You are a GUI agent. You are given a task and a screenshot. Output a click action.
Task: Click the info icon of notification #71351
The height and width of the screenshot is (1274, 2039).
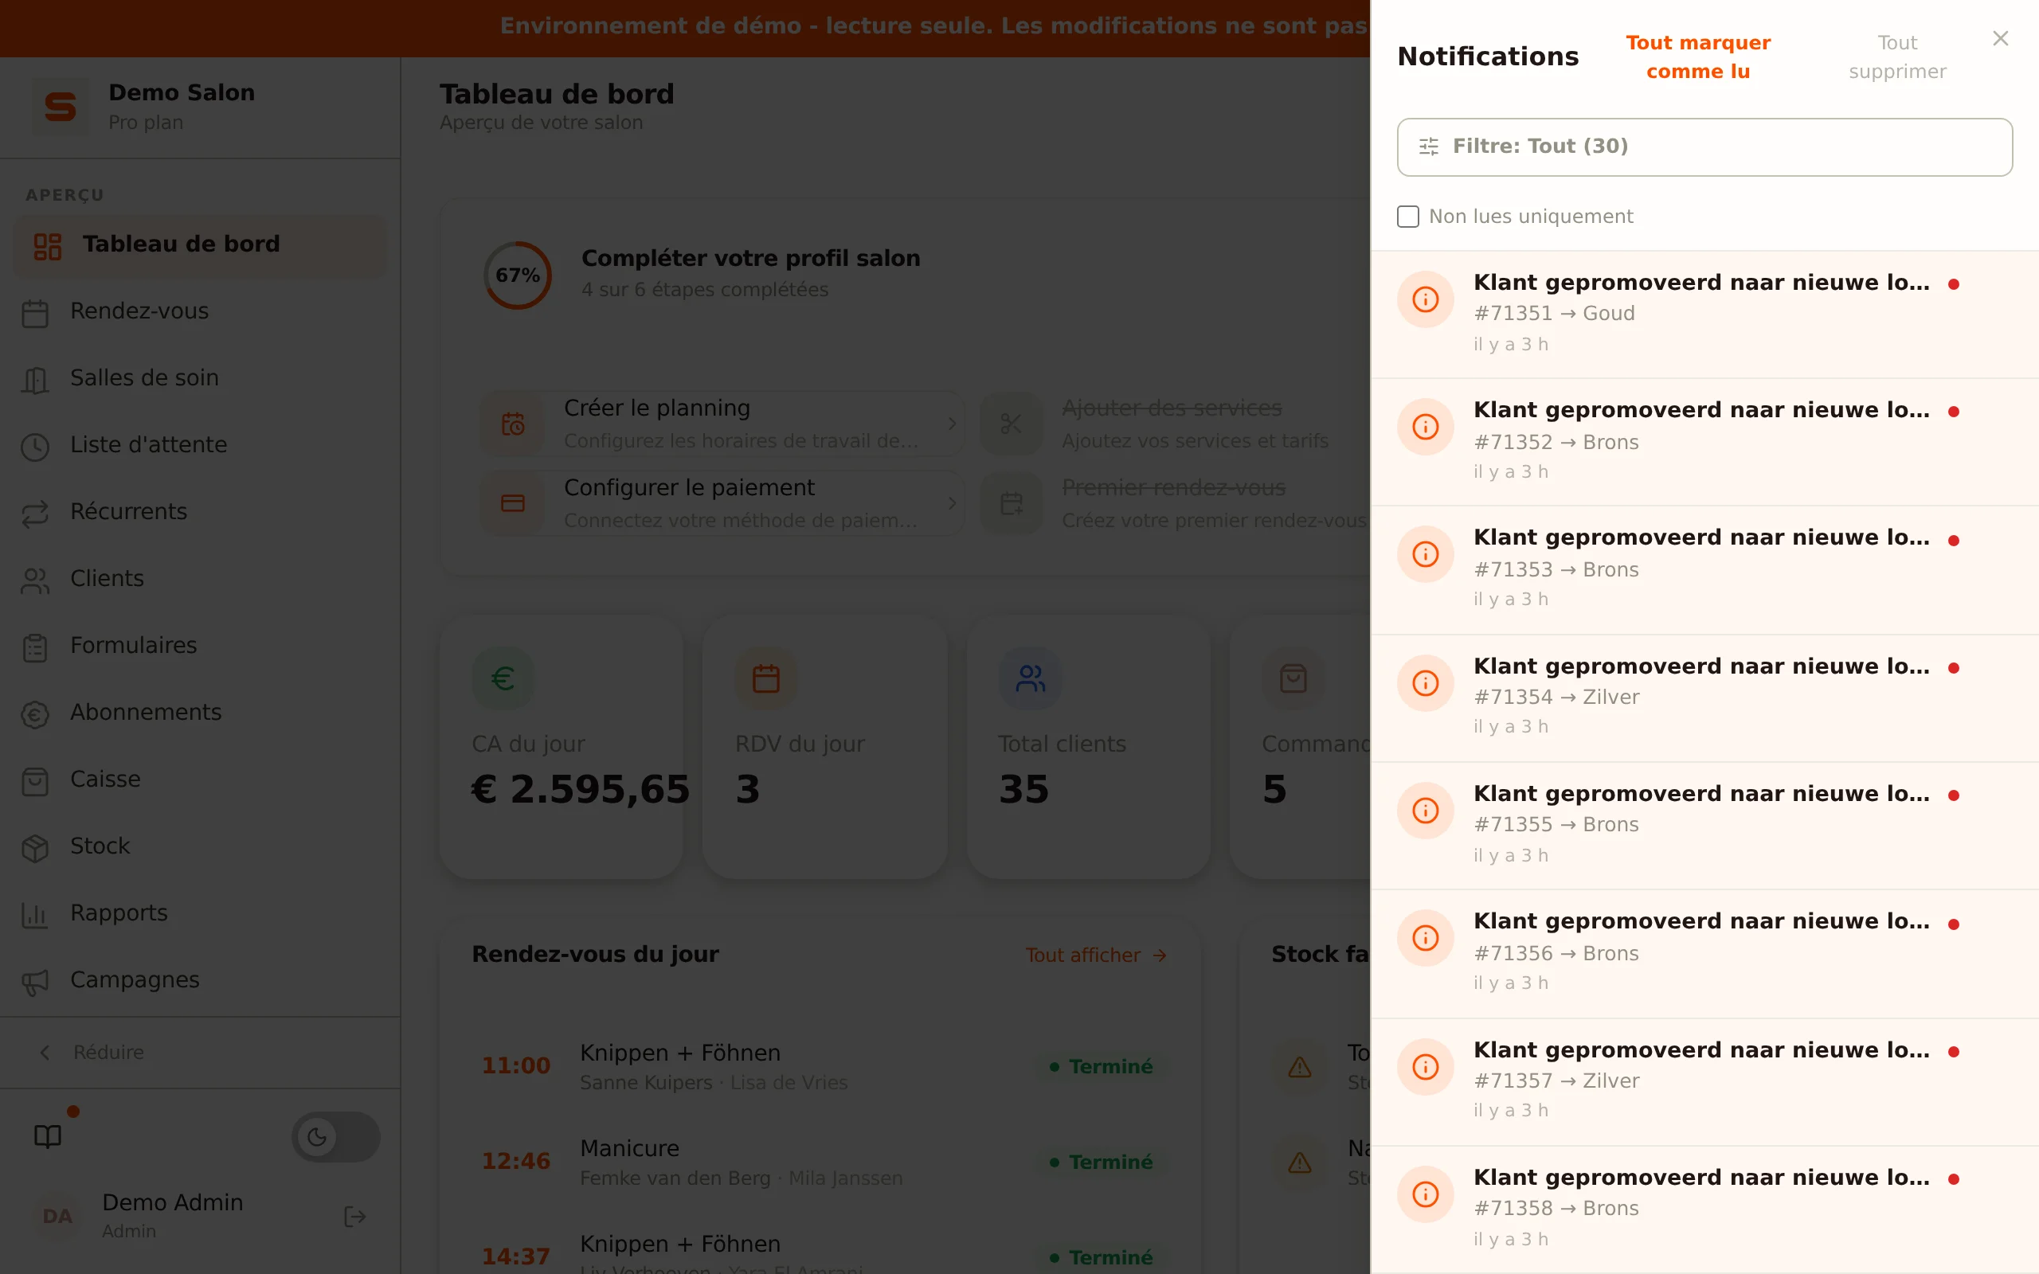(x=1426, y=299)
